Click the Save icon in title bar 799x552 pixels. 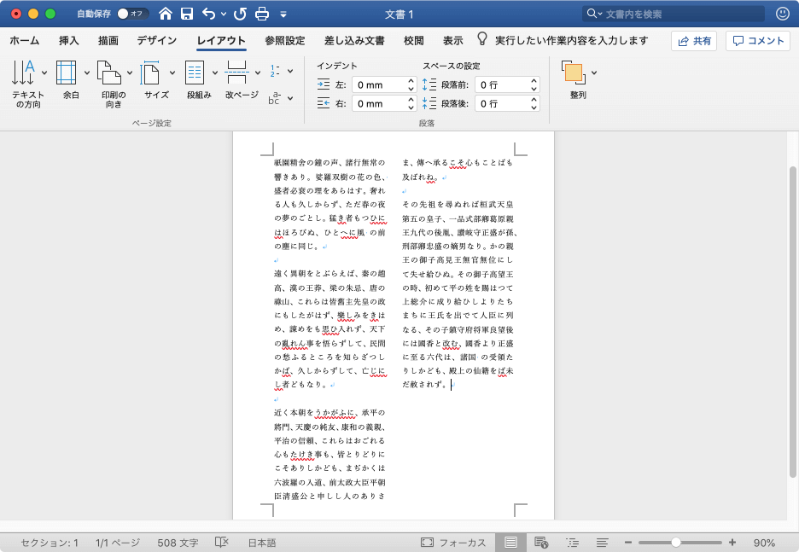[186, 14]
